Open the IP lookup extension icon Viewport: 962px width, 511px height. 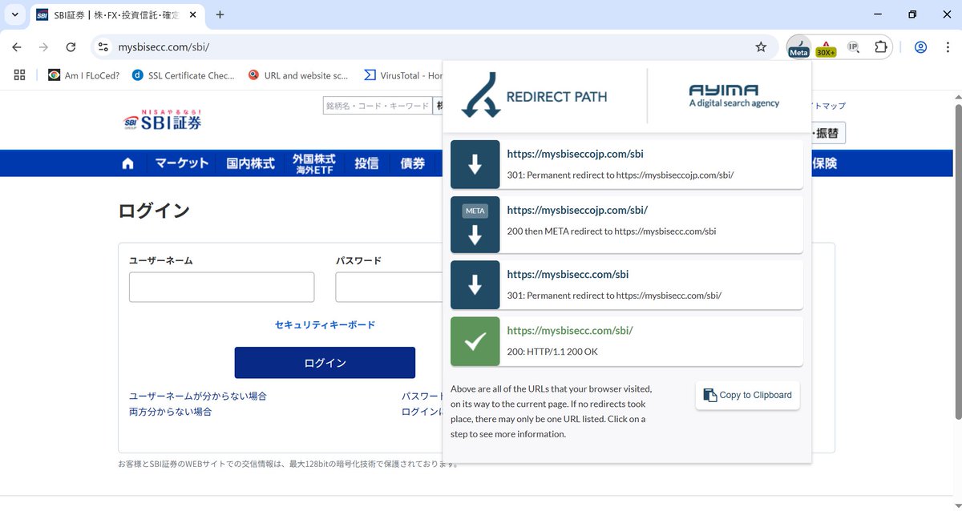[854, 47]
